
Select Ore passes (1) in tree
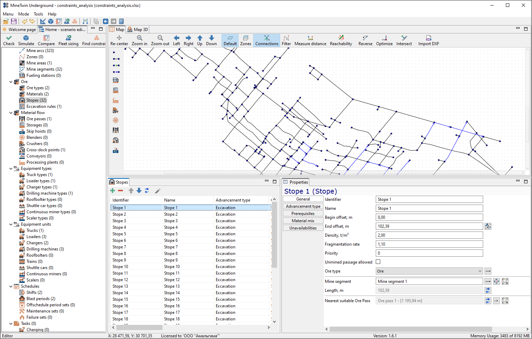(x=39, y=119)
